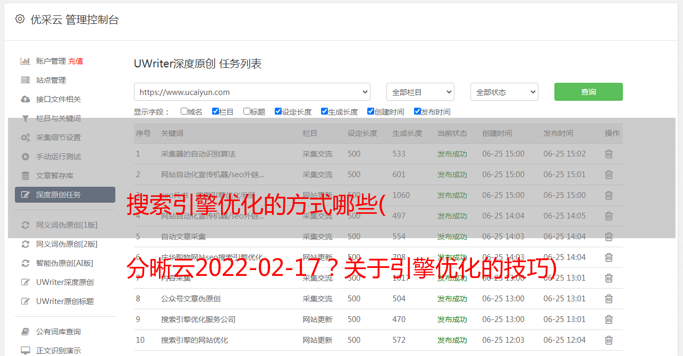
Task: Click the server icon next to 站点管理
Action: 25,80
